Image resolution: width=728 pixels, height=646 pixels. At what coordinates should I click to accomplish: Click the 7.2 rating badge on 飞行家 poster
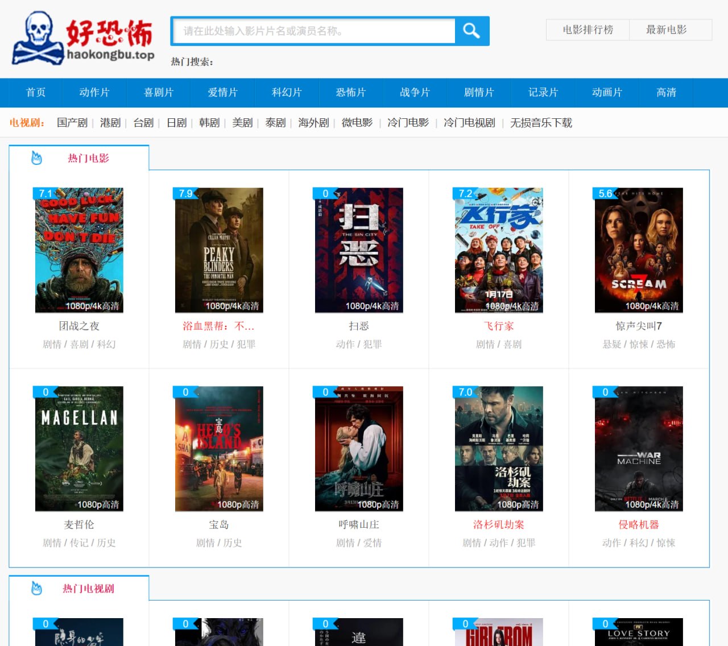coord(465,193)
